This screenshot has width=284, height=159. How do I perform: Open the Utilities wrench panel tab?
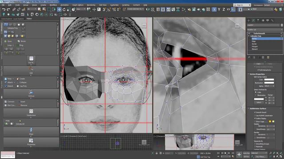coord(272,21)
